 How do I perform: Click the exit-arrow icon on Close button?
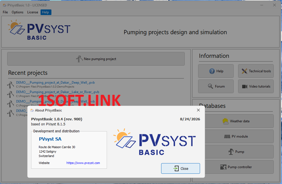176,168
